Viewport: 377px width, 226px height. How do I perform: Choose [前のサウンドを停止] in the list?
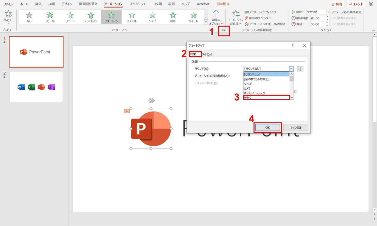(266, 79)
